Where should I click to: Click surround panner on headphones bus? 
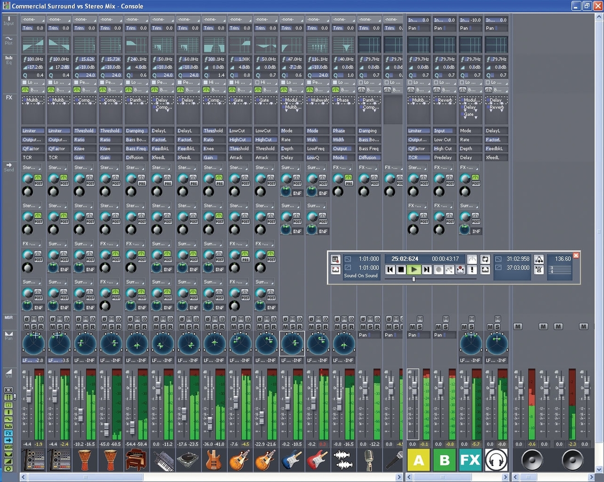496,343
